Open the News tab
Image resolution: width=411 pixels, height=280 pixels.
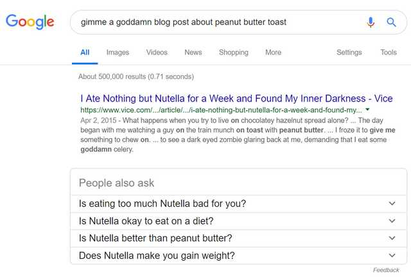pyautogui.click(x=193, y=53)
